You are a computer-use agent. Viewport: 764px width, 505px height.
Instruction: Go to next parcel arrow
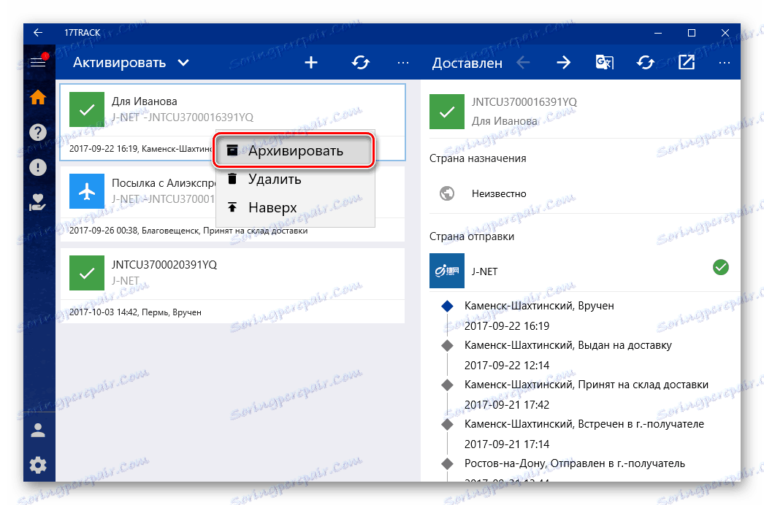[564, 62]
